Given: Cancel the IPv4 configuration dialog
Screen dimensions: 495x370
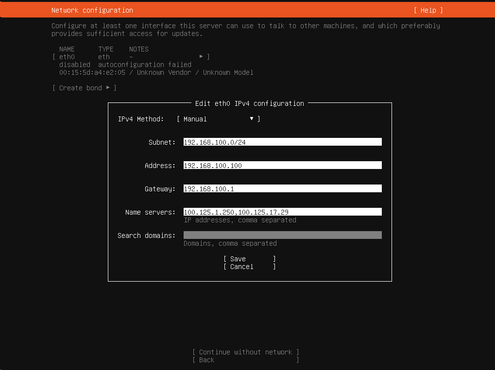Looking at the screenshot, I should pos(250,267).
